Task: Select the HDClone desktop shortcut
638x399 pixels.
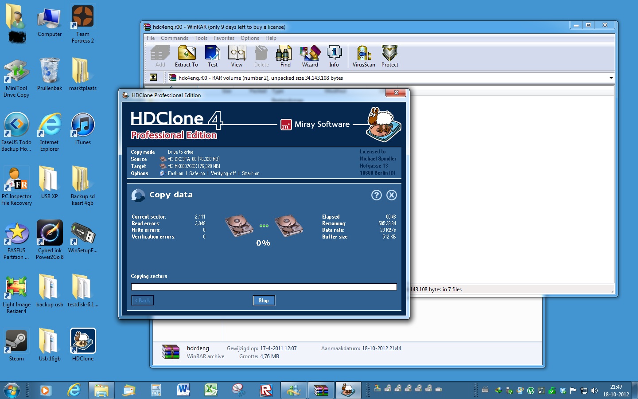Action: click(83, 345)
